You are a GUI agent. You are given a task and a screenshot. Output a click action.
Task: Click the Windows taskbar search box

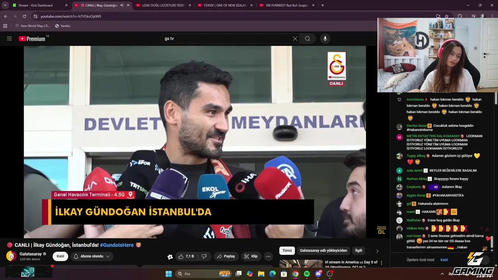204,274
